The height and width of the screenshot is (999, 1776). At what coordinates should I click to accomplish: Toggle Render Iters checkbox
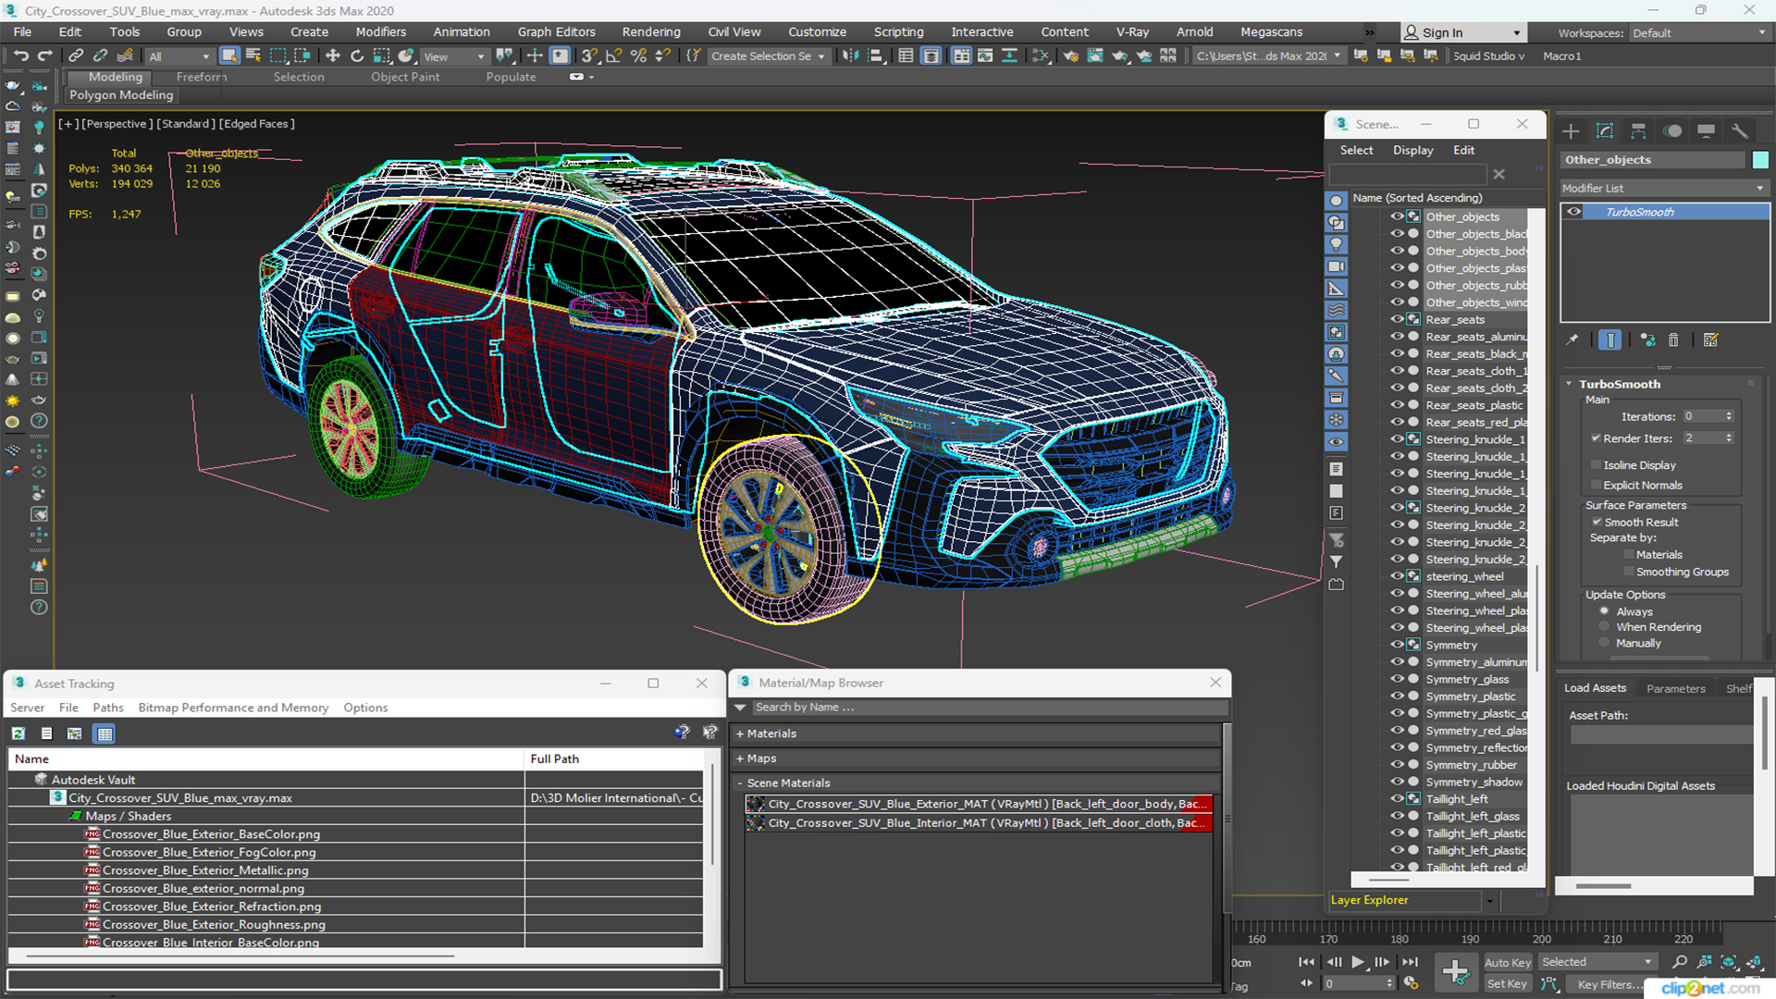1596,438
